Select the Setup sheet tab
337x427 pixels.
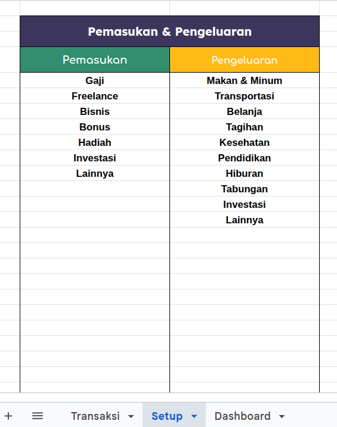[x=167, y=416]
